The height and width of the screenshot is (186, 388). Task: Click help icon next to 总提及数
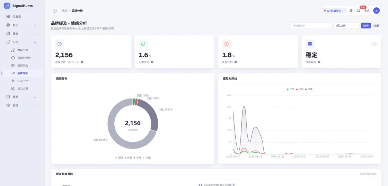coord(82,62)
